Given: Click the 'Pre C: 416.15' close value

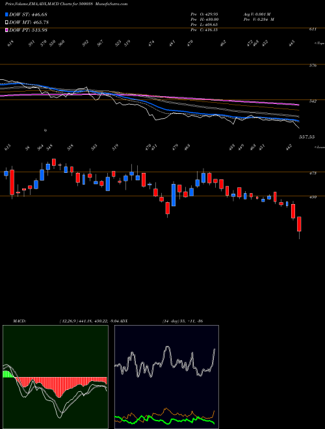Looking at the screenshot, I should [204, 30].
